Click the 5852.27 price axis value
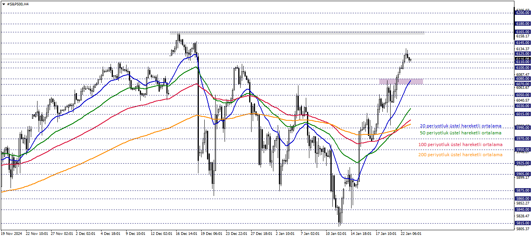532x238 pixels. point(523,203)
